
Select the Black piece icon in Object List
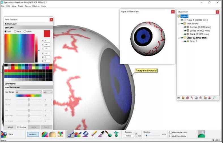[x=188, y=34]
